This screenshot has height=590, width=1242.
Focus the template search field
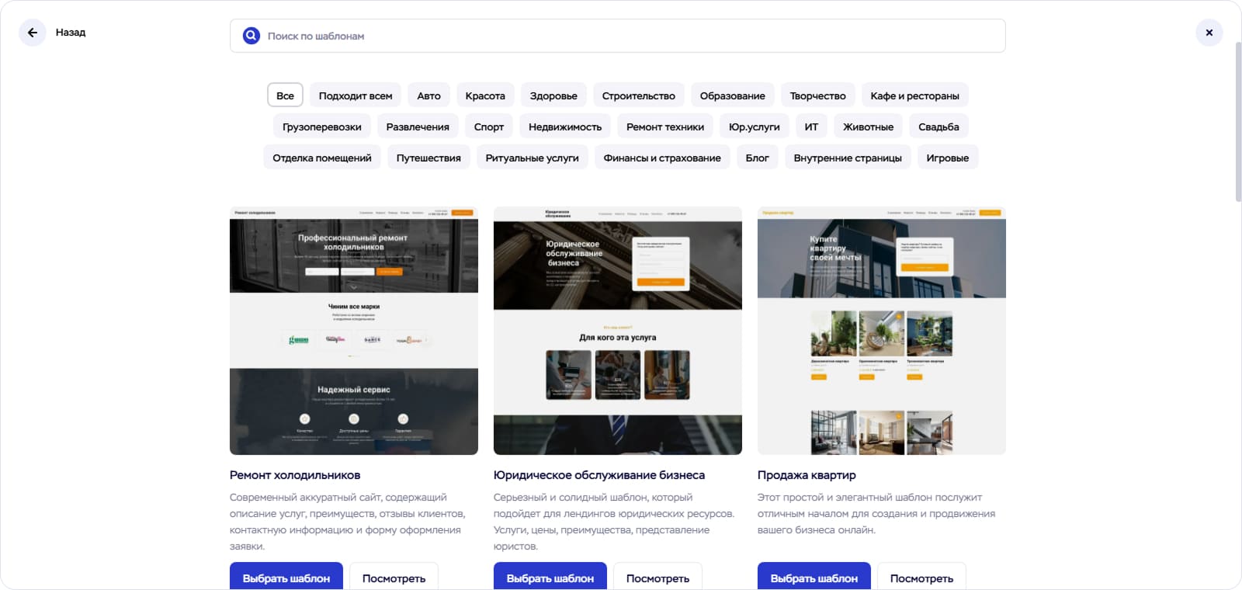tap(618, 36)
